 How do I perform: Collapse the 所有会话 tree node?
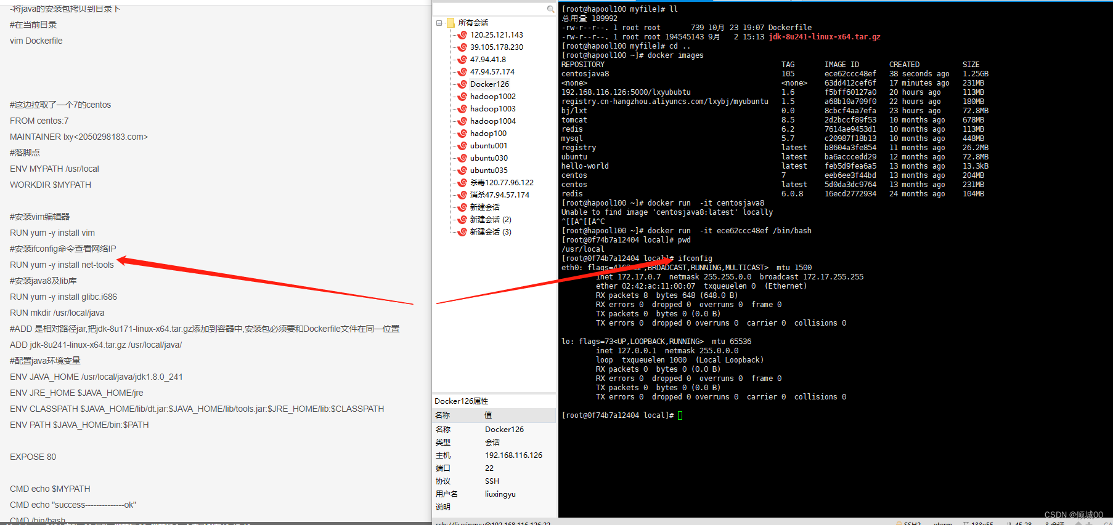(x=439, y=23)
